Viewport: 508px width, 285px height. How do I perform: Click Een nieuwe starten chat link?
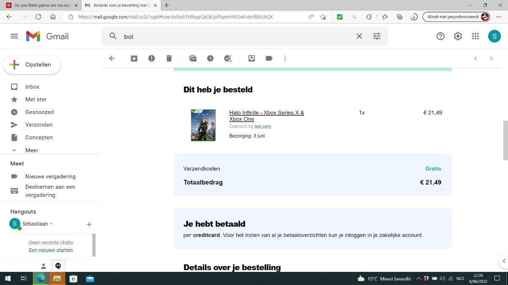[51, 250]
